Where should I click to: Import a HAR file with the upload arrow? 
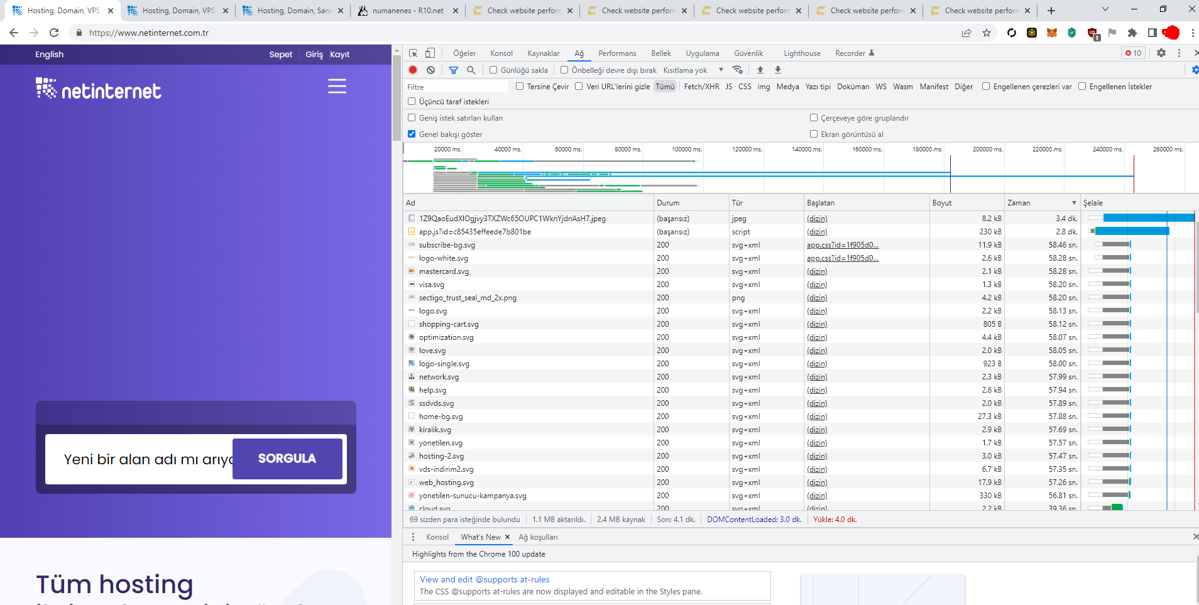[x=760, y=70]
